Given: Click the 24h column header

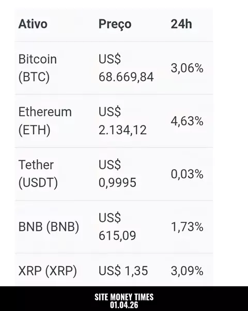Looking at the screenshot, I should pyautogui.click(x=181, y=24).
